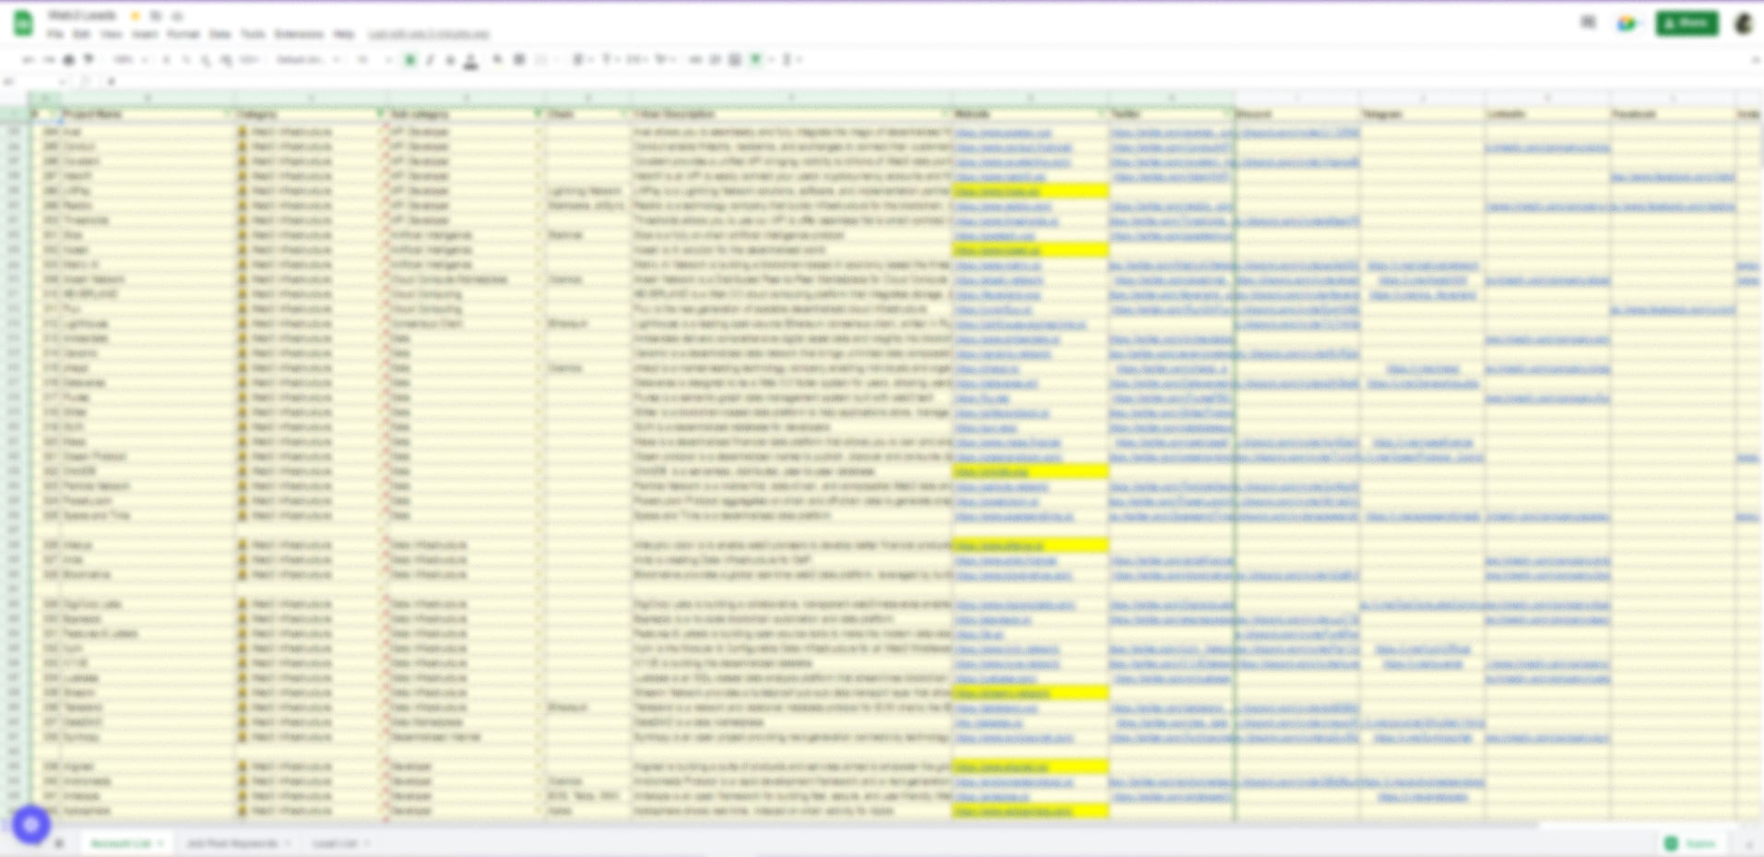The image size is (1764, 857).
Task: Open the text color picker
Action: (x=470, y=61)
